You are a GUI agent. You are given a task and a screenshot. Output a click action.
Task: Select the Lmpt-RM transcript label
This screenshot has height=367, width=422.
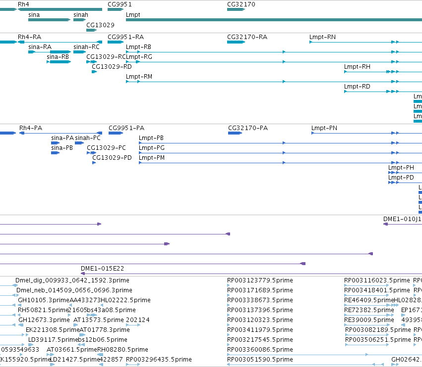(x=139, y=77)
